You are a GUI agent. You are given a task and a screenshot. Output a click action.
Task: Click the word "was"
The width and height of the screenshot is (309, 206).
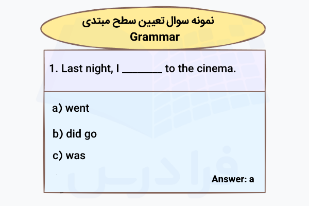point(75,155)
